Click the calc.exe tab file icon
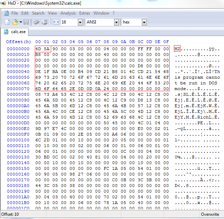The height and width of the screenshot is (219, 224). 6,32
